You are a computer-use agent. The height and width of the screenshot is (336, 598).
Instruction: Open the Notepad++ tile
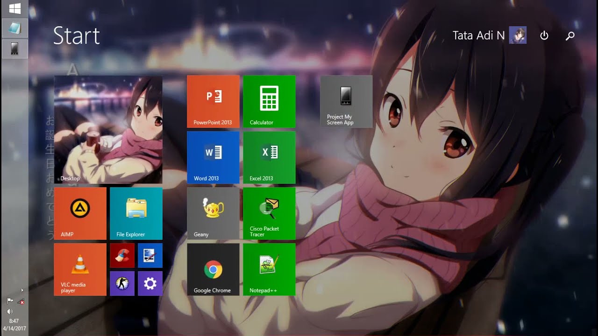tap(269, 269)
